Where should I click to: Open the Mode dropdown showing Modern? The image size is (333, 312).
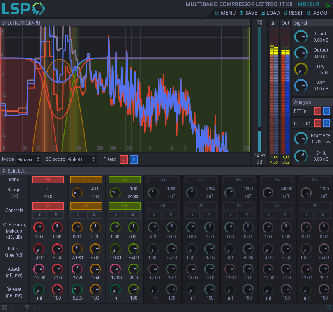(28, 159)
